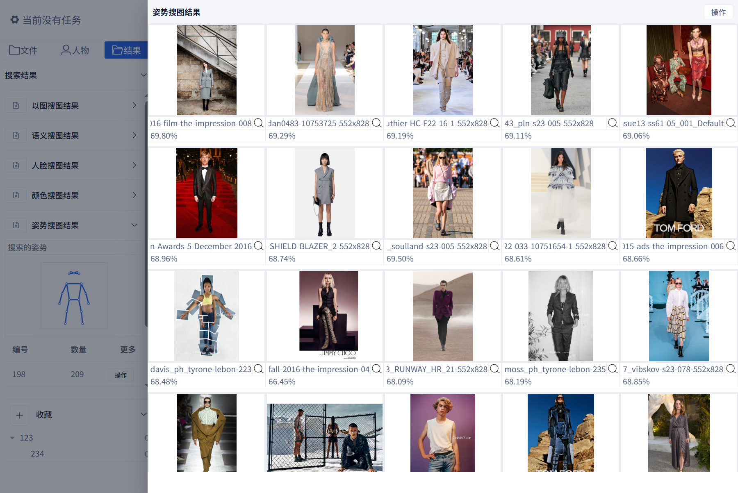
Task: Click magnifier icon next to 16-film-the-impression-008
Action: 259,123
